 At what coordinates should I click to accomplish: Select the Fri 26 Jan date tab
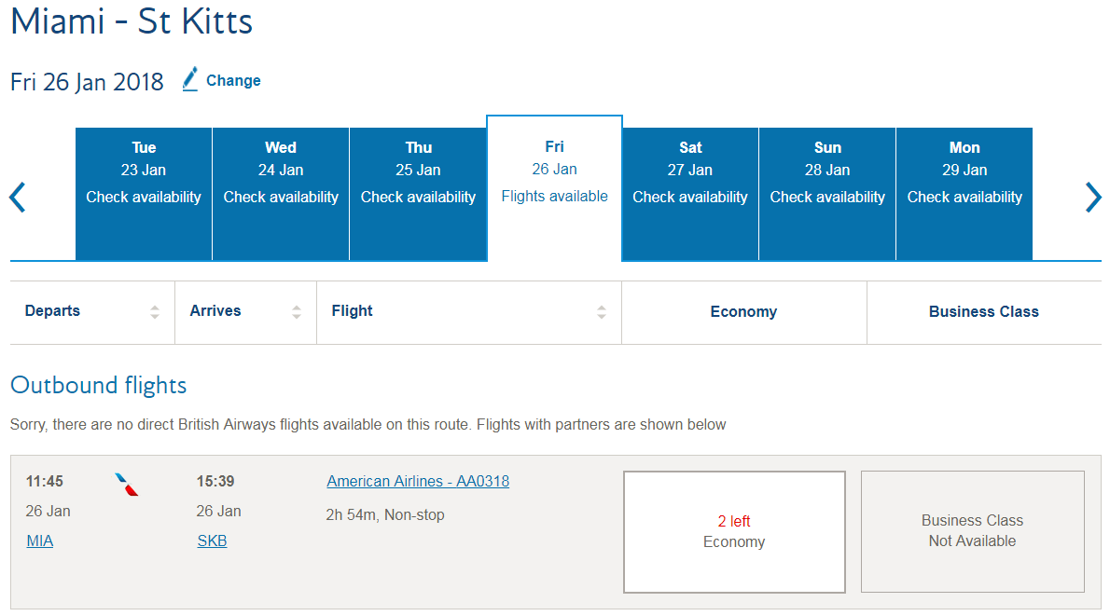tap(554, 188)
